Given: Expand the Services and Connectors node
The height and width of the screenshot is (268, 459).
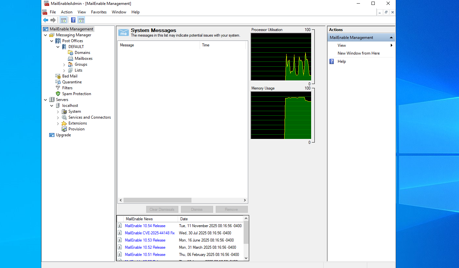Looking at the screenshot, I should point(58,118).
